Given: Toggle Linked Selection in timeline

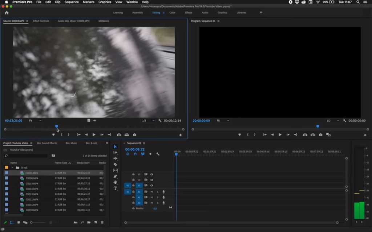Looking at the screenshot, I should [x=142, y=154].
